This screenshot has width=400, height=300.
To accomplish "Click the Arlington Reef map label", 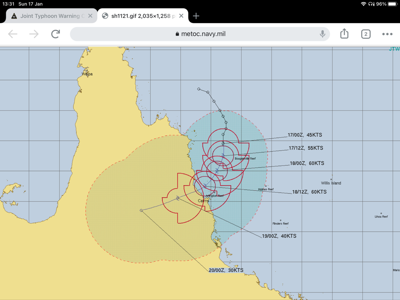I will click(214, 196).
